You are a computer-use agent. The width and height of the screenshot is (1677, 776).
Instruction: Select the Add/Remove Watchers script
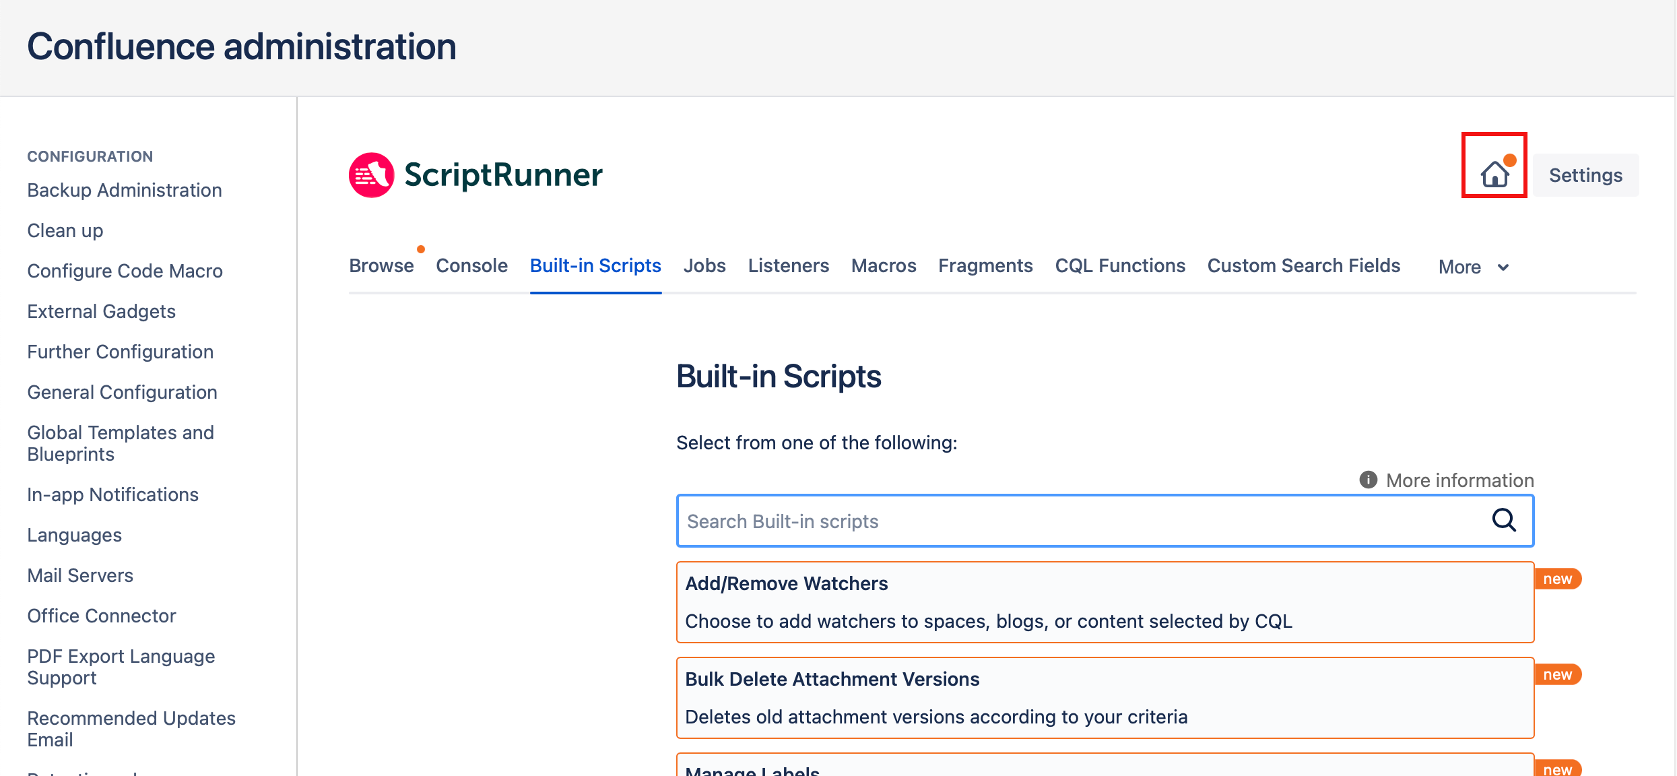pyautogui.click(x=1105, y=602)
